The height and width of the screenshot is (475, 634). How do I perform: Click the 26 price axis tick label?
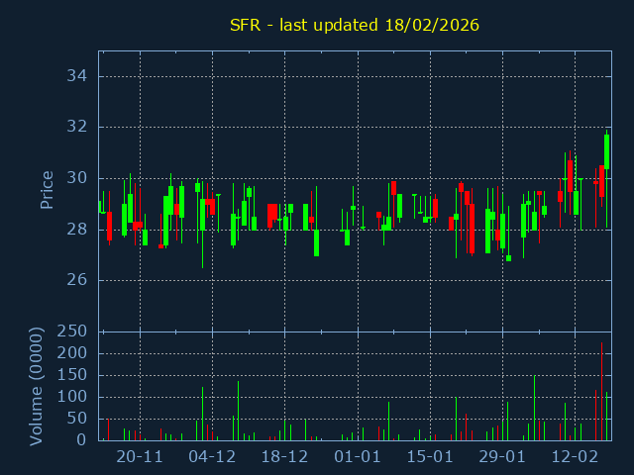(79, 280)
